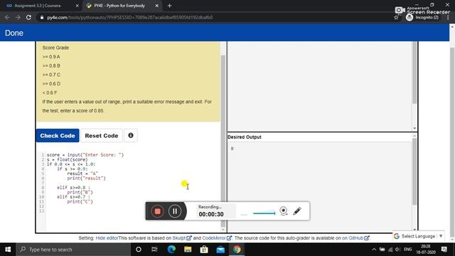Open the info icon button
This screenshot has height=256, width=455.
(x=131, y=135)
